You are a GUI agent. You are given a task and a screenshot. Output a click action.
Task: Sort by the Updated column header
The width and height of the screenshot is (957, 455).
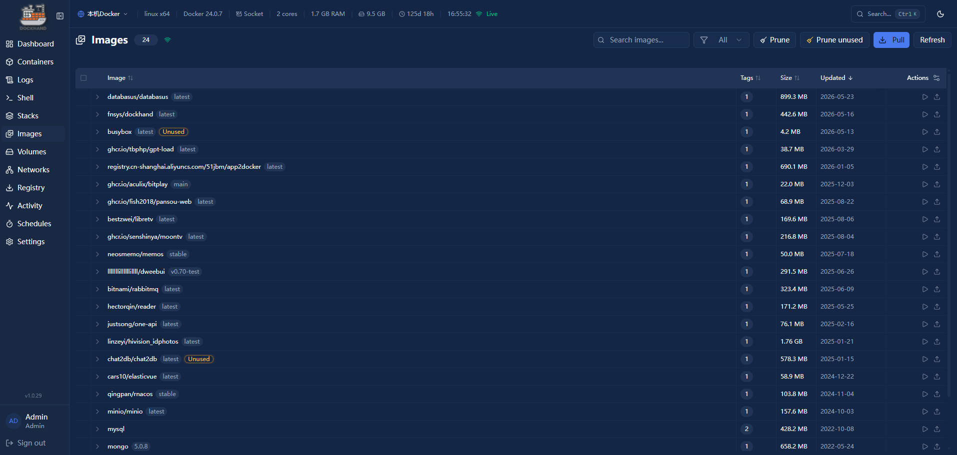click(x=836, y=78)
